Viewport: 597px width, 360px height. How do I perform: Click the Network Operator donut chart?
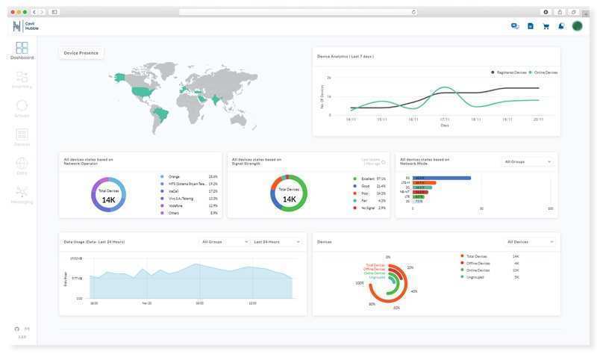[108, 195]
